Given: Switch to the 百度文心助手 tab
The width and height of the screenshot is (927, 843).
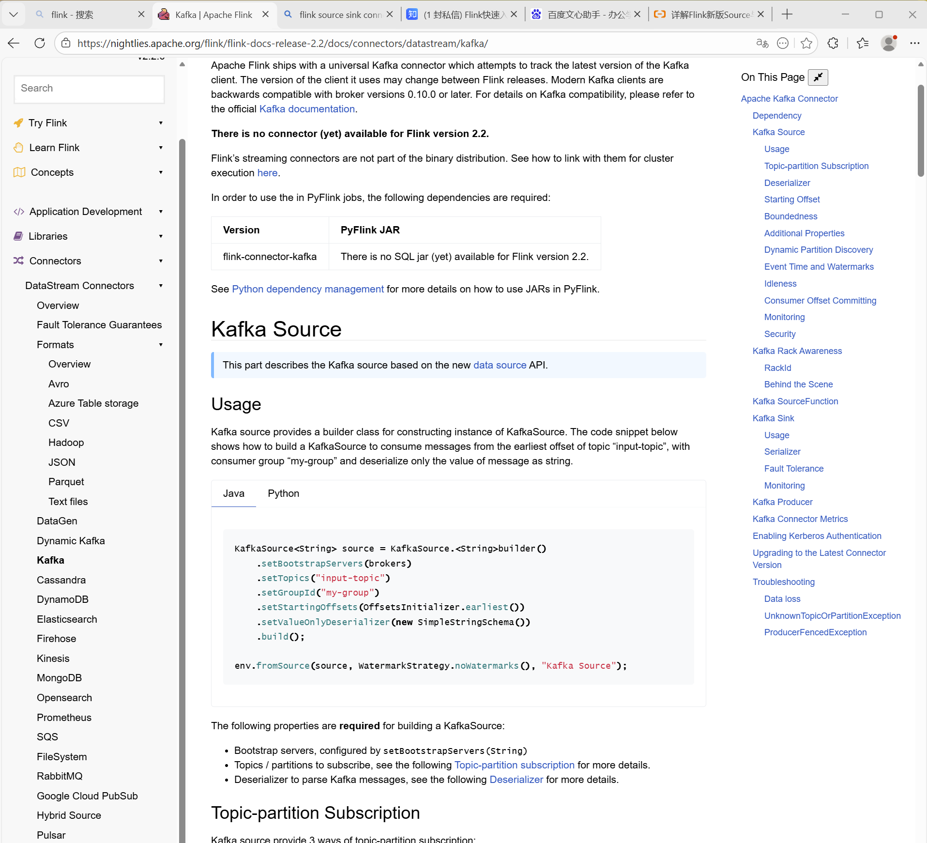Looking at the screenshot, I should 586,15.
